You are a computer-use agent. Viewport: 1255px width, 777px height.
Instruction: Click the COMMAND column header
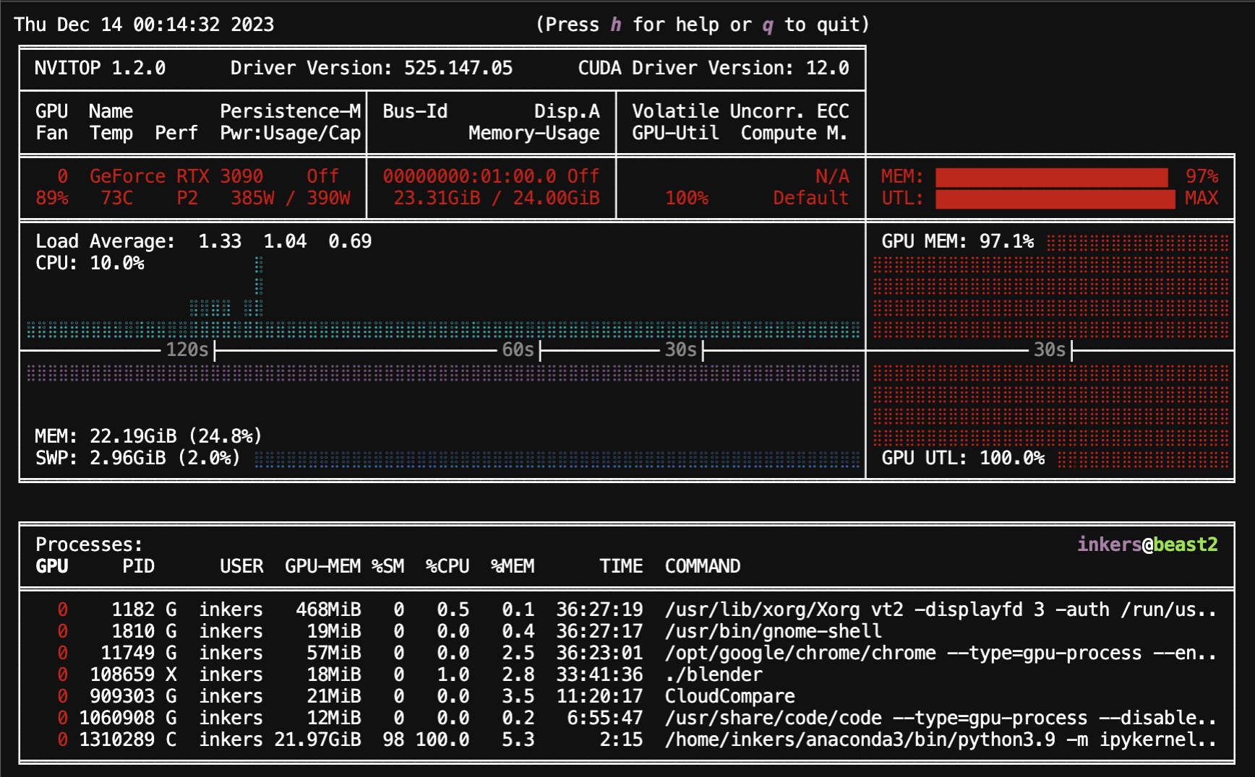point(702,566)
